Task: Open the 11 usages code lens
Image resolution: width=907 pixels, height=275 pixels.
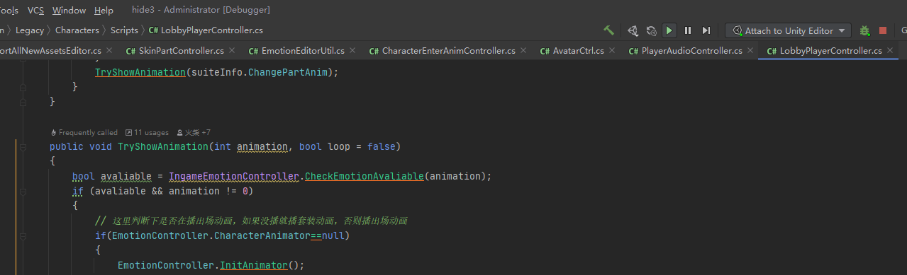Action: (x=147, y=132)
